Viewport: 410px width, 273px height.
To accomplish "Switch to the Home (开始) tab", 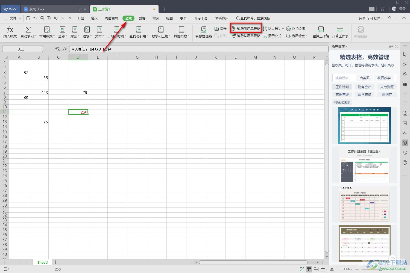I will coord(81,18).
